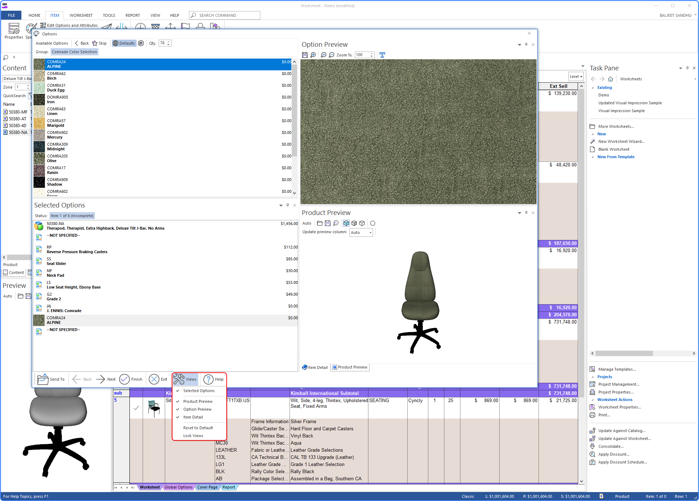Collapse the Worksheet Actions section
699x501 pixels.
tap(593, 400)
